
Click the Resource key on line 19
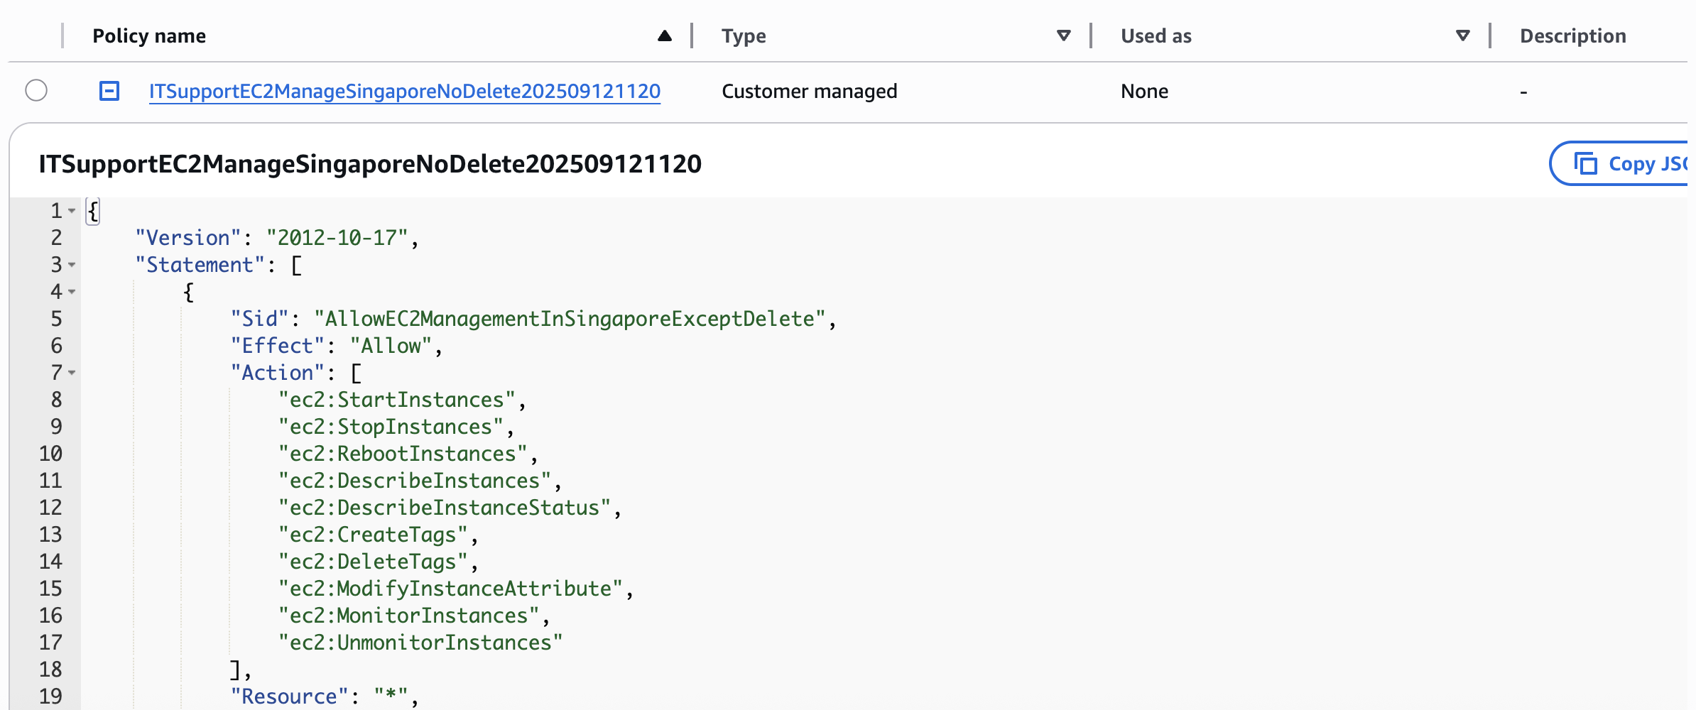[289, 697]
